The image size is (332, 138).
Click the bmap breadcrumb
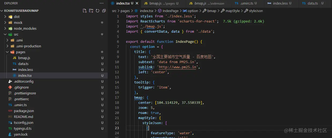[x=212, y=11]
